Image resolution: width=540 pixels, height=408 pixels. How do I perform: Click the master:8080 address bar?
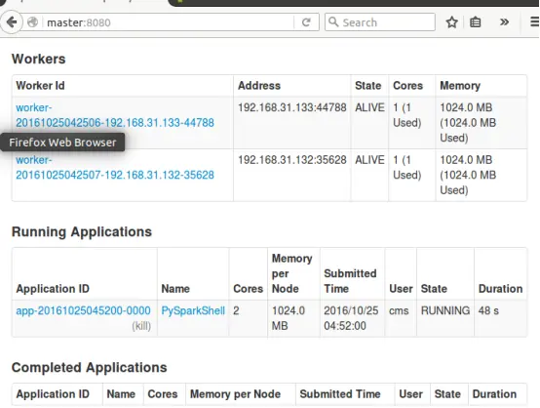pyautogui.click(x=169, y=22)
